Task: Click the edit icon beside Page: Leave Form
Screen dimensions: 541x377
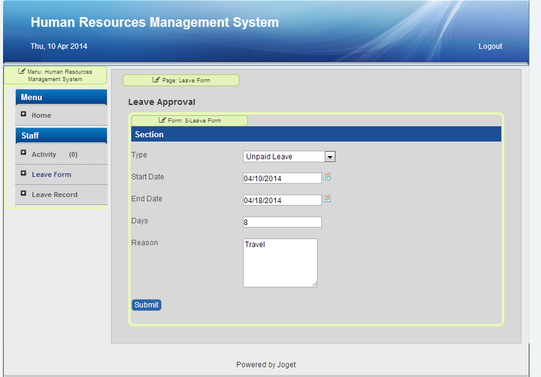Action: pyautogui.click(x=157, y=80)
